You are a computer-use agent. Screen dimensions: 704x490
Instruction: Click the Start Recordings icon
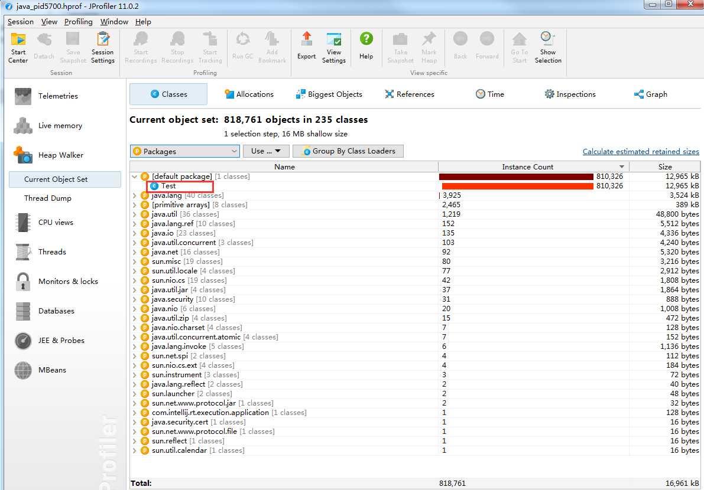click(141, 47)
